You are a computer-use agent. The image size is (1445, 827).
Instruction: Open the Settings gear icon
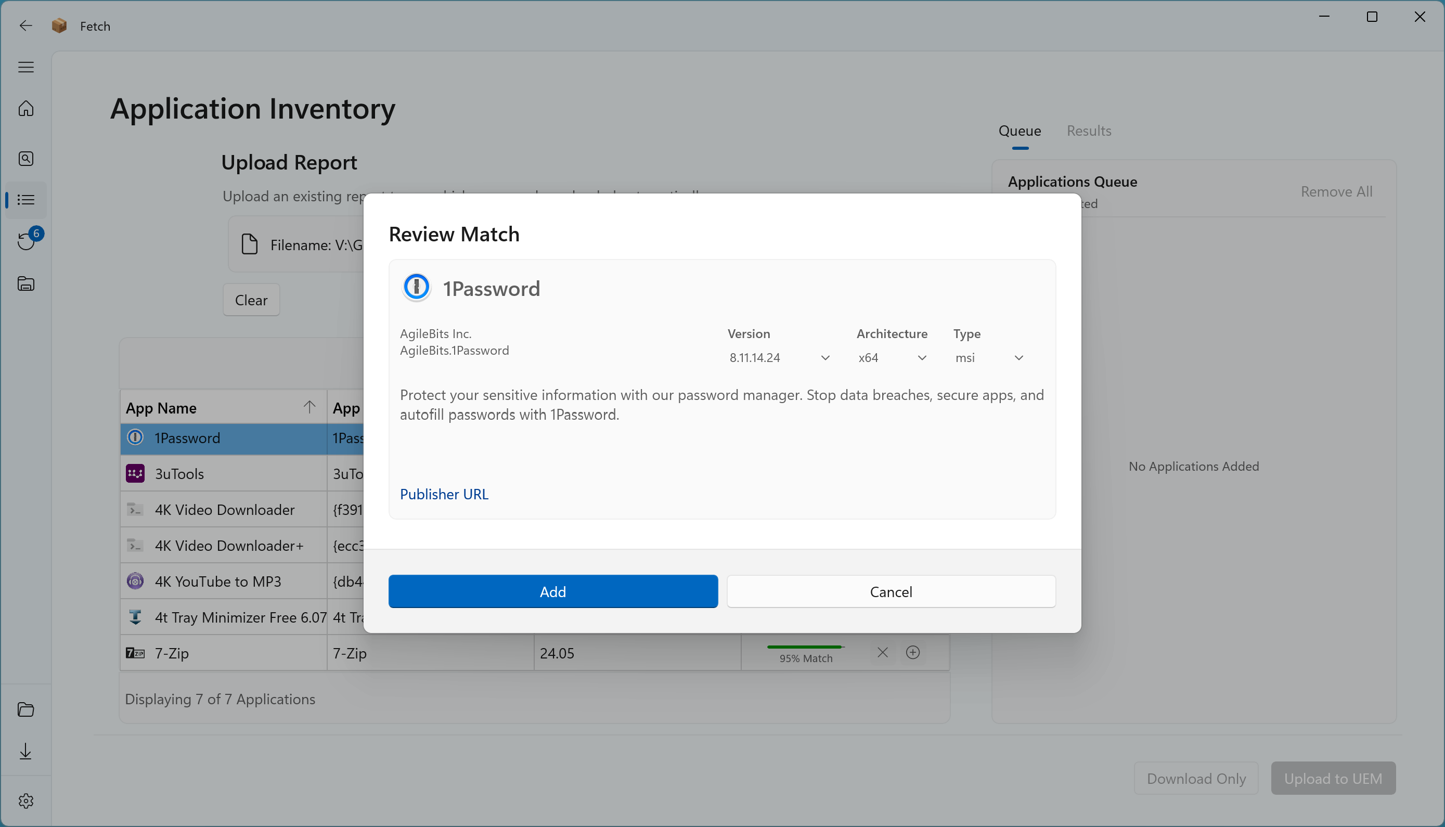(25, 801)
